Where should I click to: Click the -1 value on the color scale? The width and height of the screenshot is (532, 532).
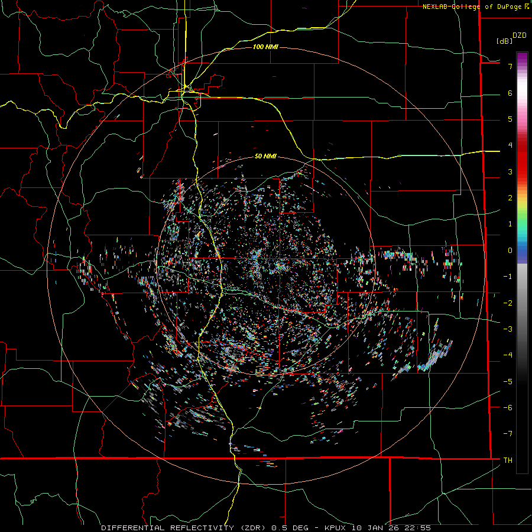[x=508, y=277]
